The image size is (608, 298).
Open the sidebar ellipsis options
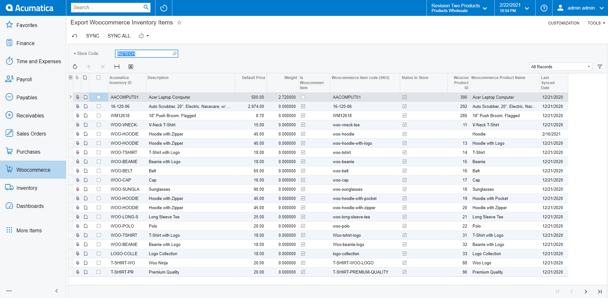(9, 291)
